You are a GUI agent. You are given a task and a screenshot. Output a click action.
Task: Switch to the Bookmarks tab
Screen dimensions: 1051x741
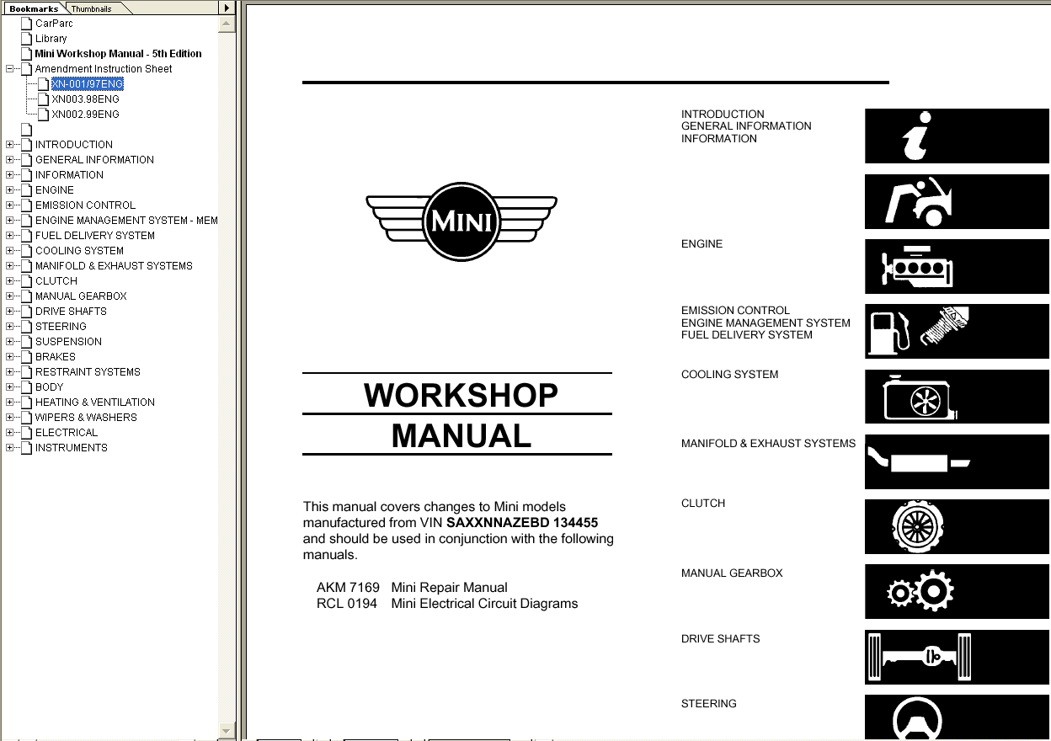pyautogui.click(x=33, y=8)
